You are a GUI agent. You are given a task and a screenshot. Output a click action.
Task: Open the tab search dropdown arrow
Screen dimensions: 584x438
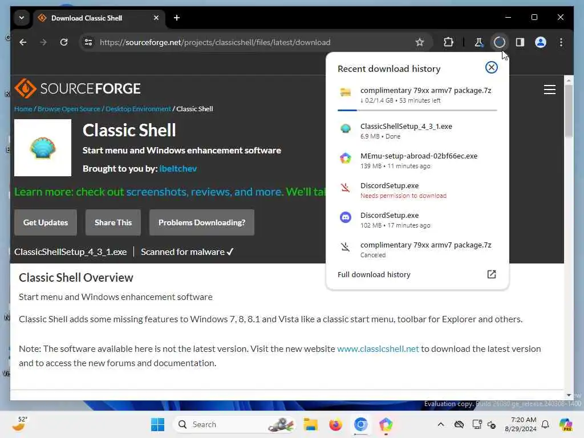click(x=22, y=18)
